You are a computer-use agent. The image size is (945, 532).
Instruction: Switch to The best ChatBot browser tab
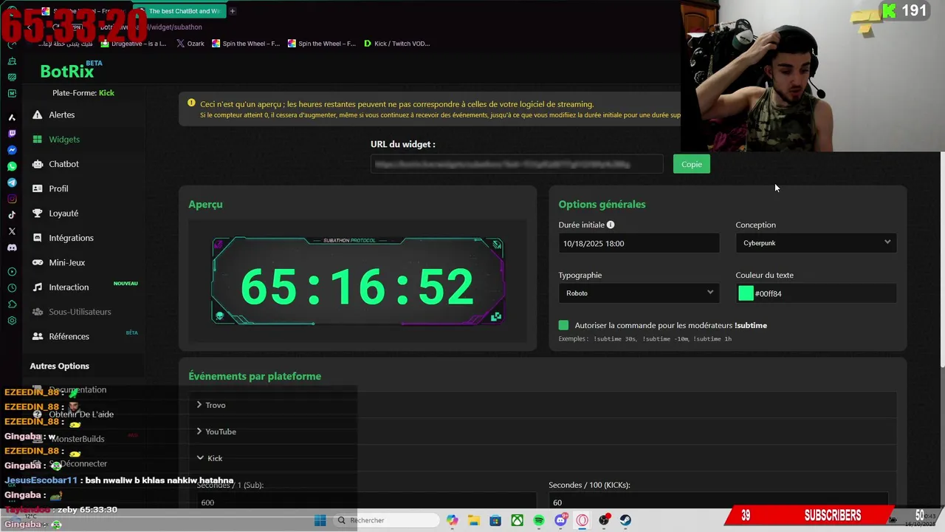click(x=179, y=11)
